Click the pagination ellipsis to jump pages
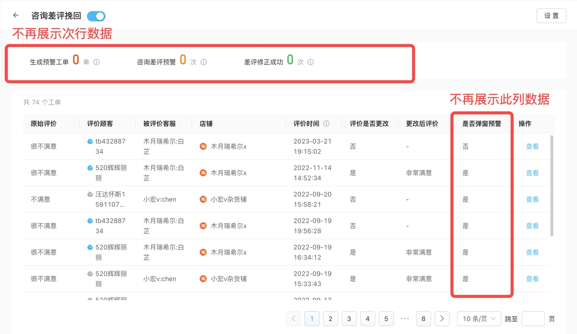Image resolution: width=577 pixels, height=334 pixels. [x=405, y=319]
